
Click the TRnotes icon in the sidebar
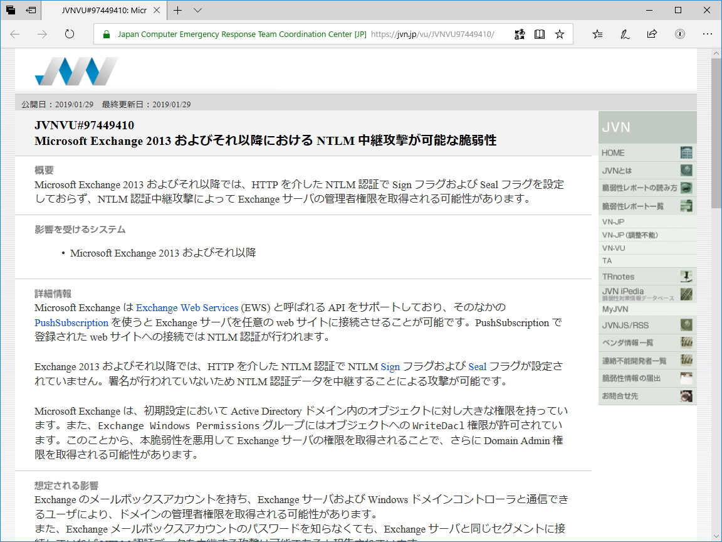point(688,276)
